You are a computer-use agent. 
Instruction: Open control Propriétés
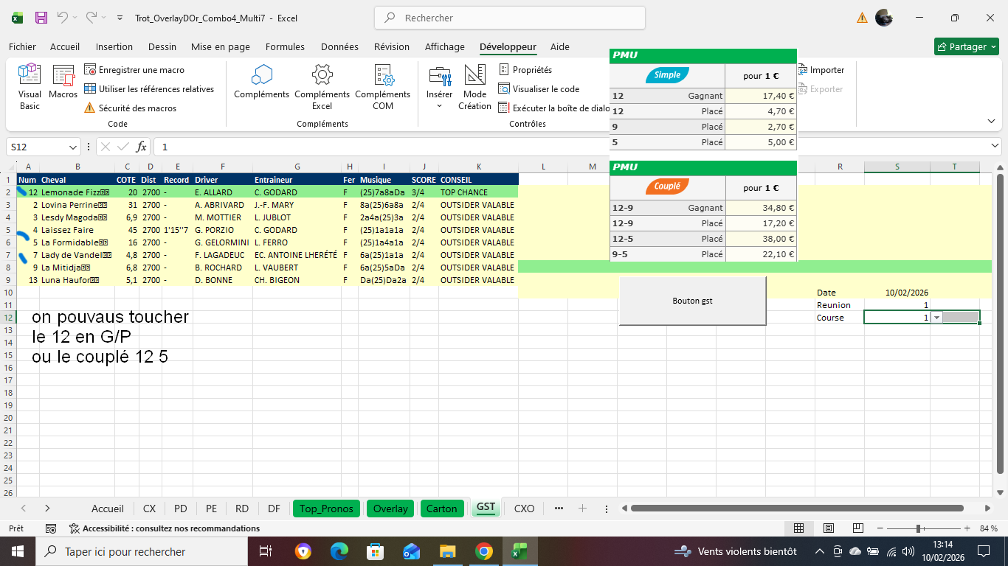tap(525, 70)
